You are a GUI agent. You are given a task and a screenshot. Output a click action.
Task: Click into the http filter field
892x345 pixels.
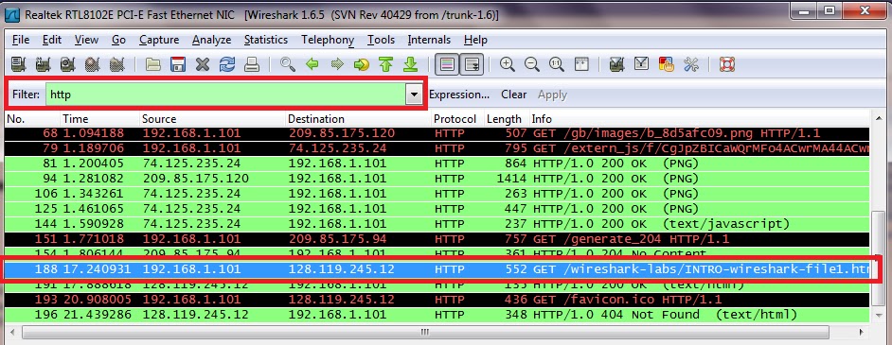pos(226,95)
